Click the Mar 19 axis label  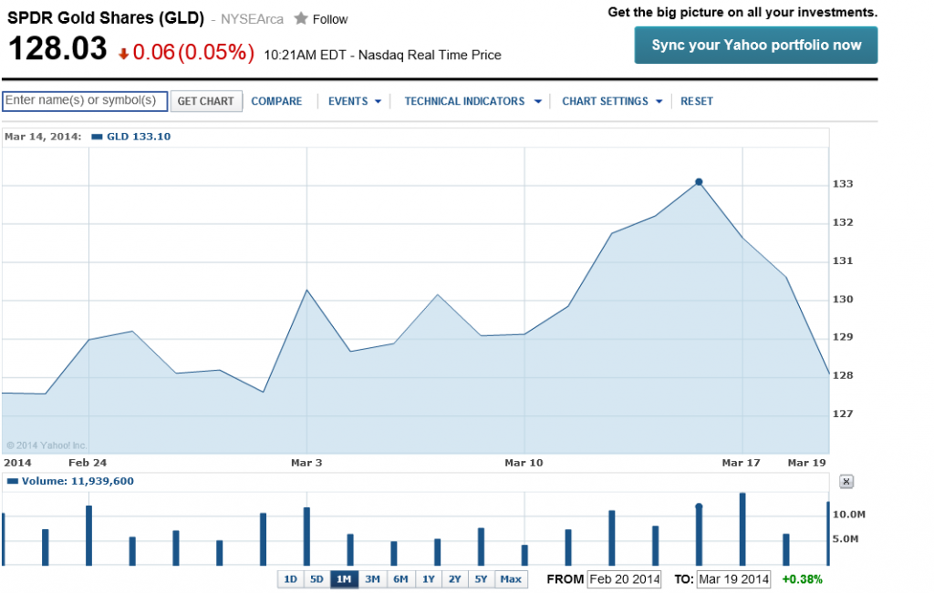point(806,463)
